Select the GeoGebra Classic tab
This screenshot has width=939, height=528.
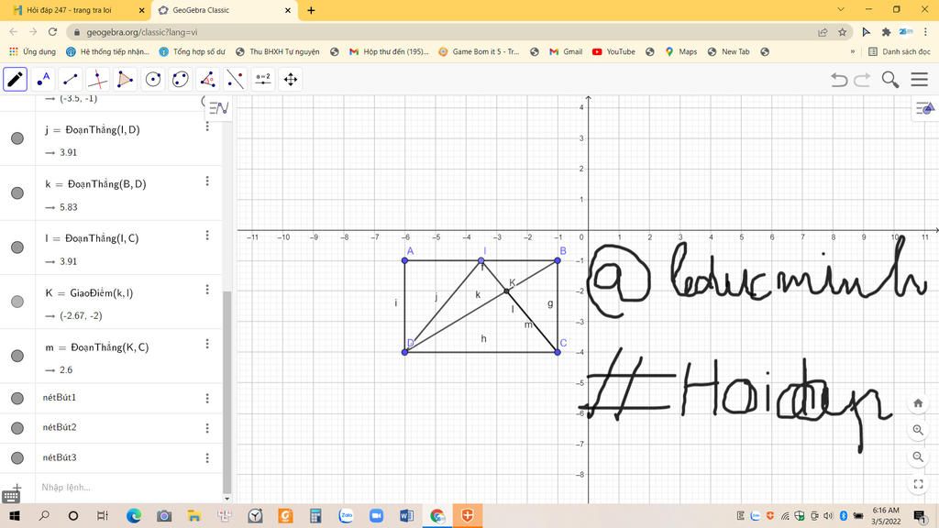pos(224,10)
